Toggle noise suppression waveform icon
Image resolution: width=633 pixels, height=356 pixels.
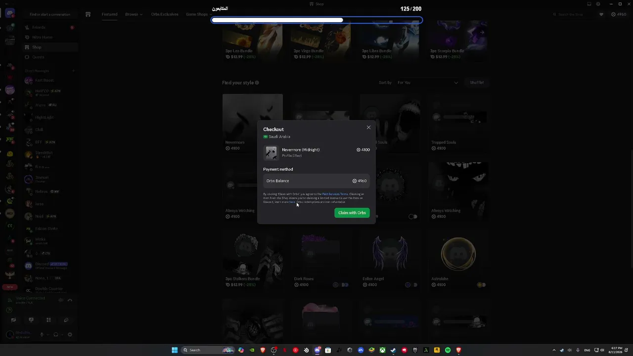pos(61,300)
